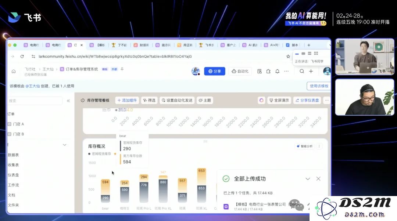Viewport: 397px width, 221px height.
Task: Go to Feishu home icon
Action: [14, 71]
